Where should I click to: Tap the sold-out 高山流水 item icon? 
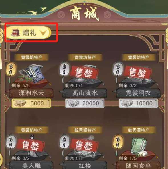coord(85,76)
